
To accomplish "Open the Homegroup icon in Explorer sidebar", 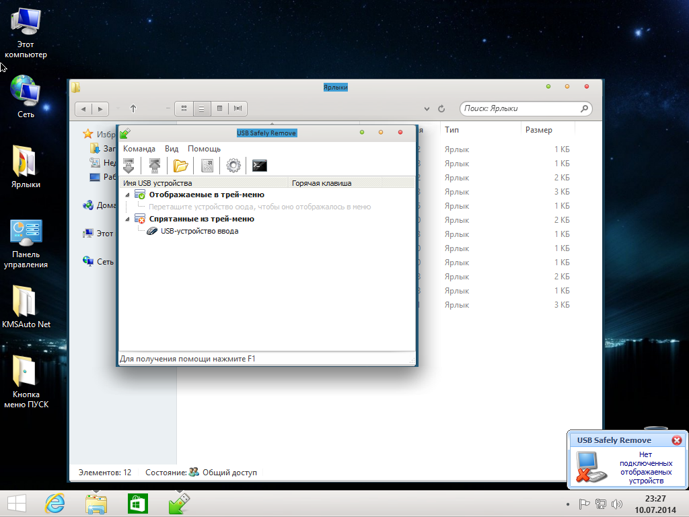I will tap(88, 205).
